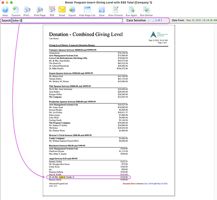Click 'Keegan Holley' donor name

56,94
